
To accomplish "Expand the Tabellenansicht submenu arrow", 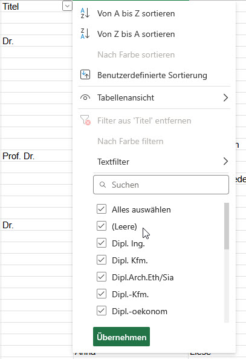I will tap(225, 97).
